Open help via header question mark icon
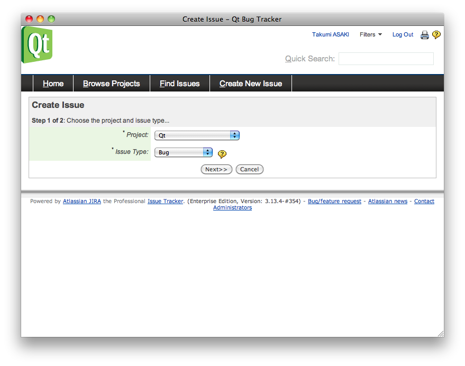Image resolution: width=465 pixels, height=366 pixels. 436,35
